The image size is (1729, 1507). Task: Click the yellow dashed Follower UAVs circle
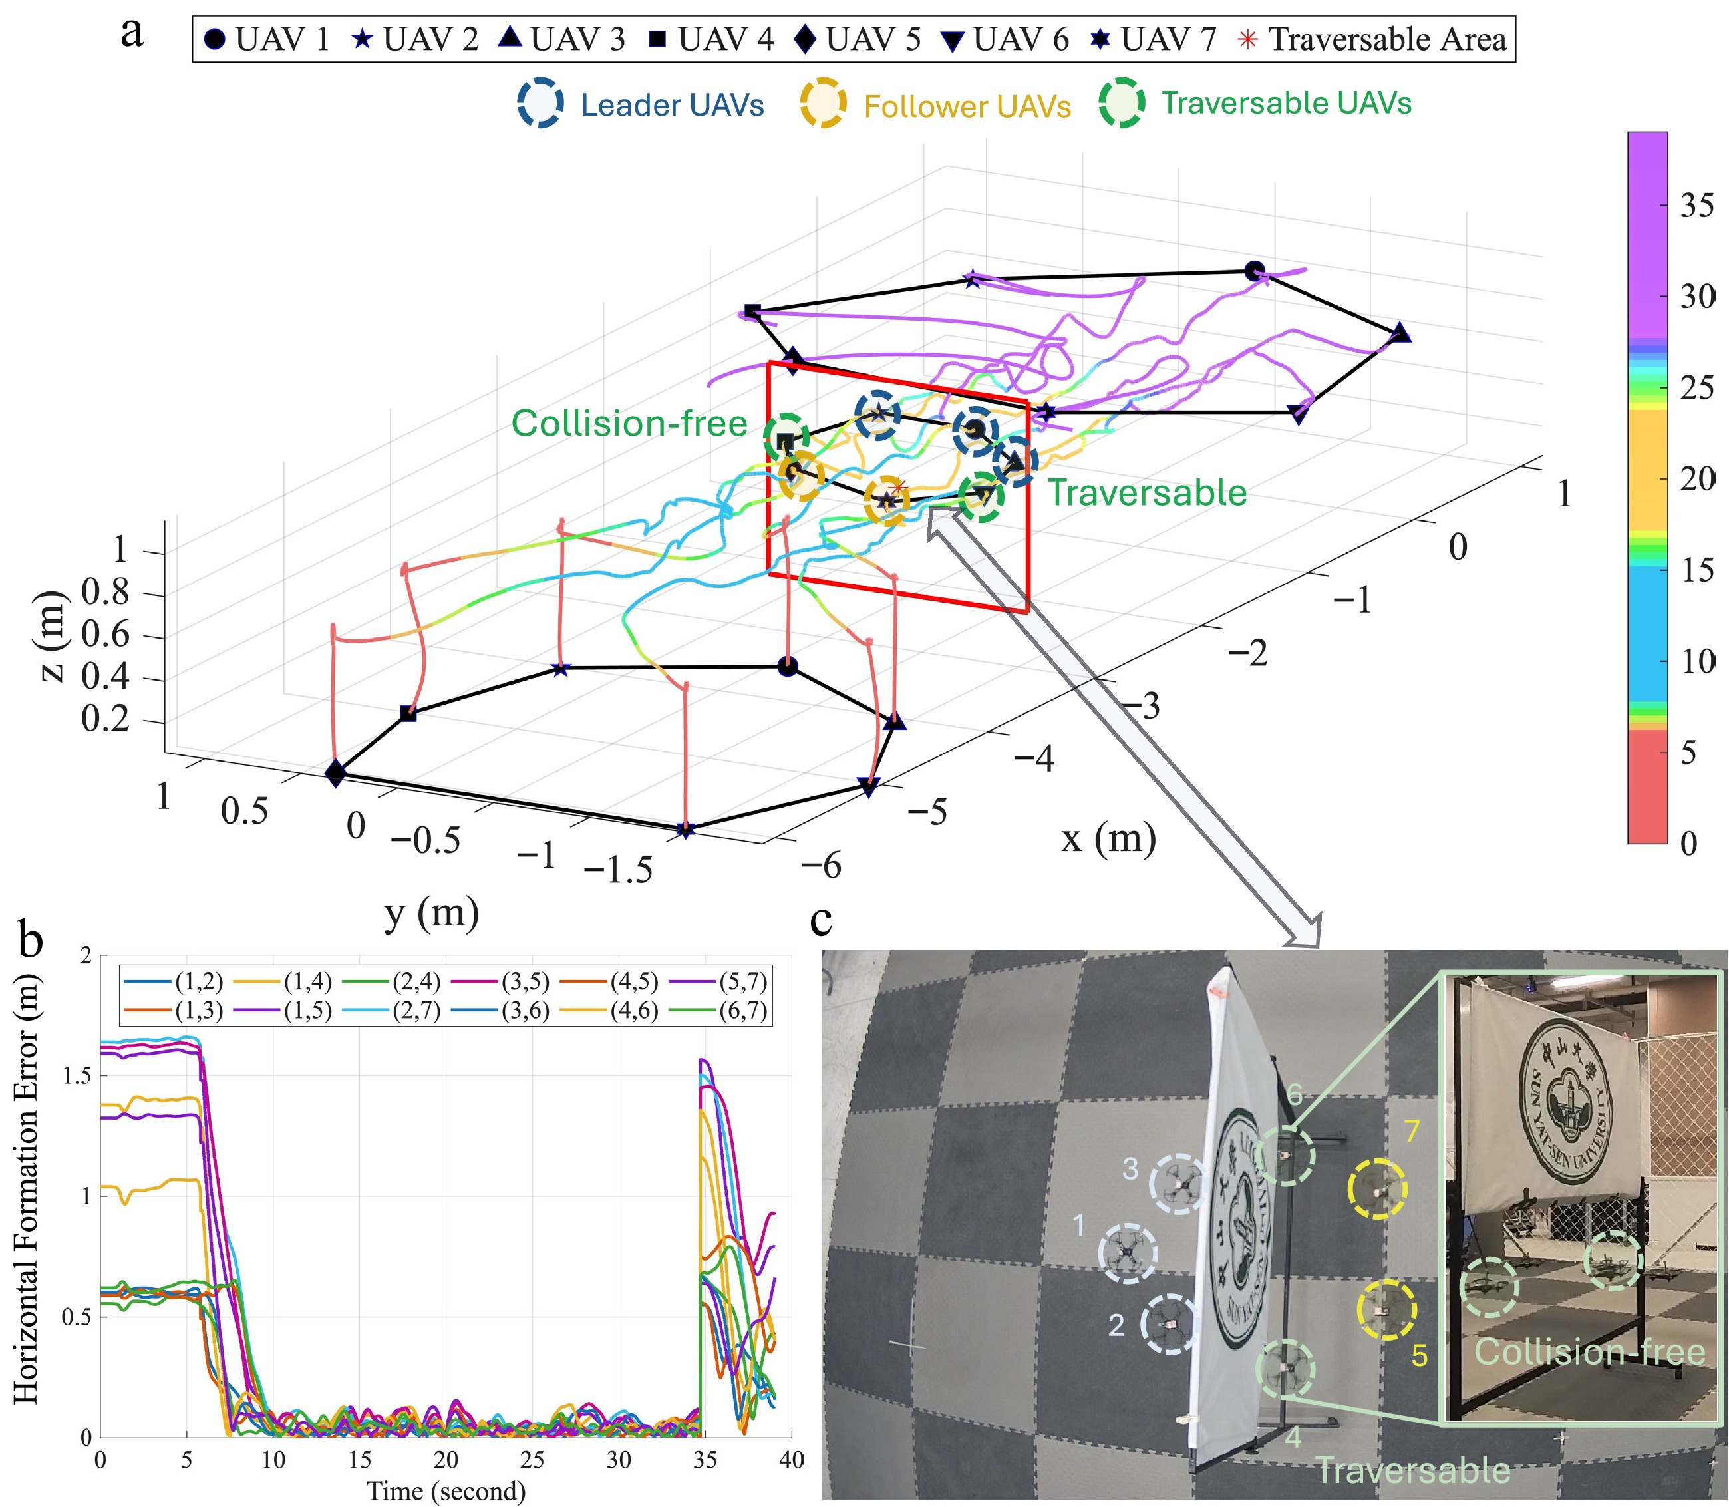coord(822,104)
